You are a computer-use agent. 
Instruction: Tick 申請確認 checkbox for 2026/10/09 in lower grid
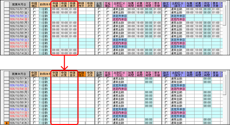point(34,106)
